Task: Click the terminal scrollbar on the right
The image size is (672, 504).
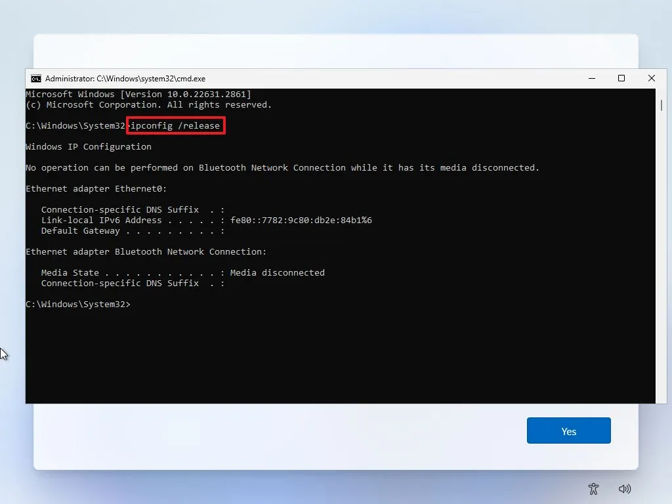Action: [661, 105]
